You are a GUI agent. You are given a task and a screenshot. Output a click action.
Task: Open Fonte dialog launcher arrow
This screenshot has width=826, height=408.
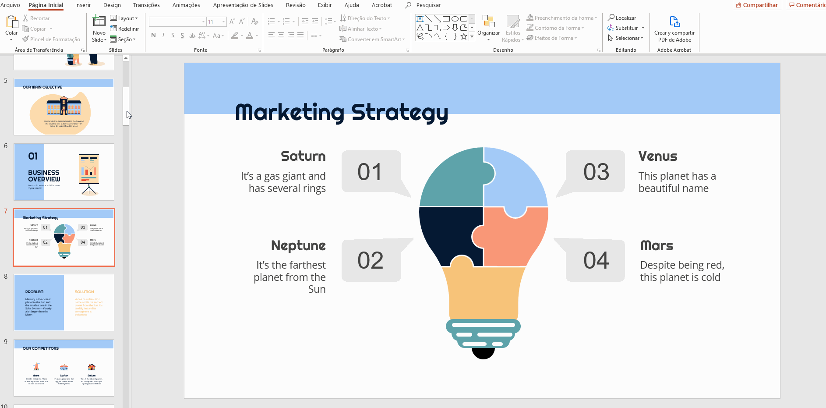pyautogui.click(x=259, y=50)
